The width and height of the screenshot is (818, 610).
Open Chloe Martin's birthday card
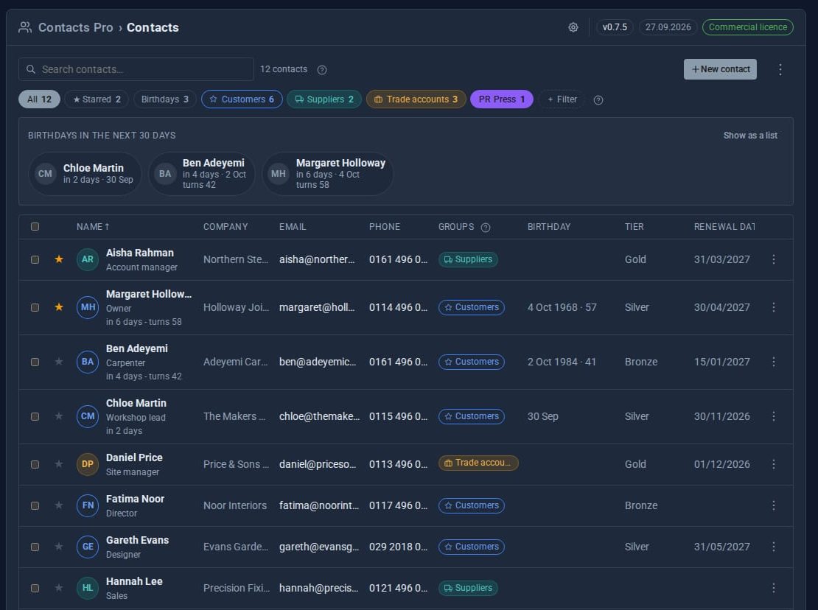[85, 174]
